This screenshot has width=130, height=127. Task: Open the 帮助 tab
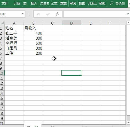[x=102, y=3]
